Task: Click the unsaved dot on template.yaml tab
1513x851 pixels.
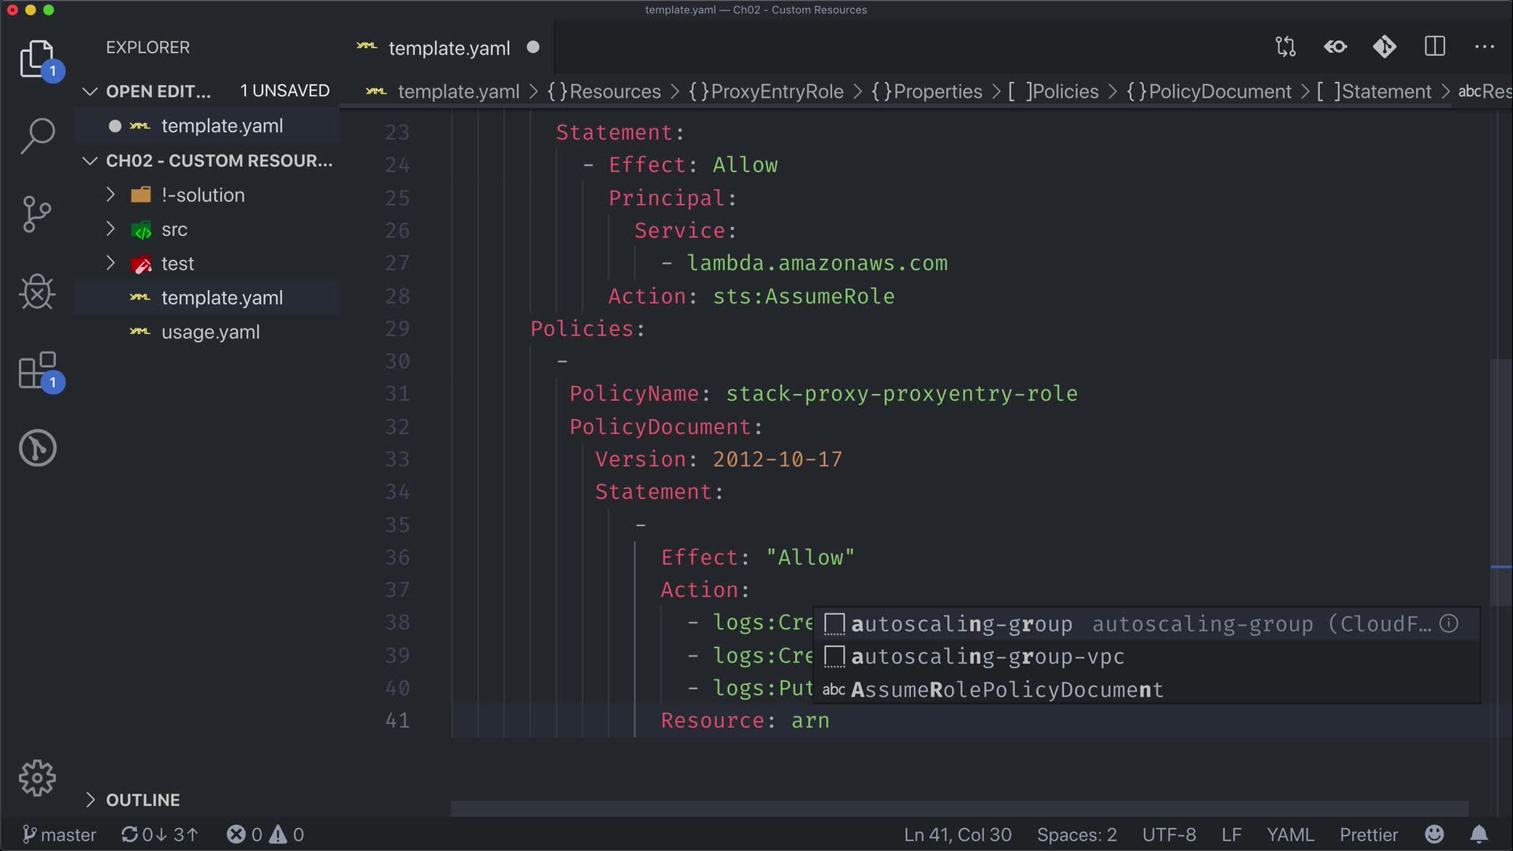Action: tap(533, 47)
